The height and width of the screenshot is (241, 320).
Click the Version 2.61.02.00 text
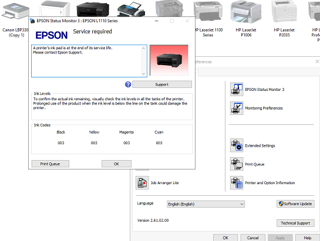point(153,220)
